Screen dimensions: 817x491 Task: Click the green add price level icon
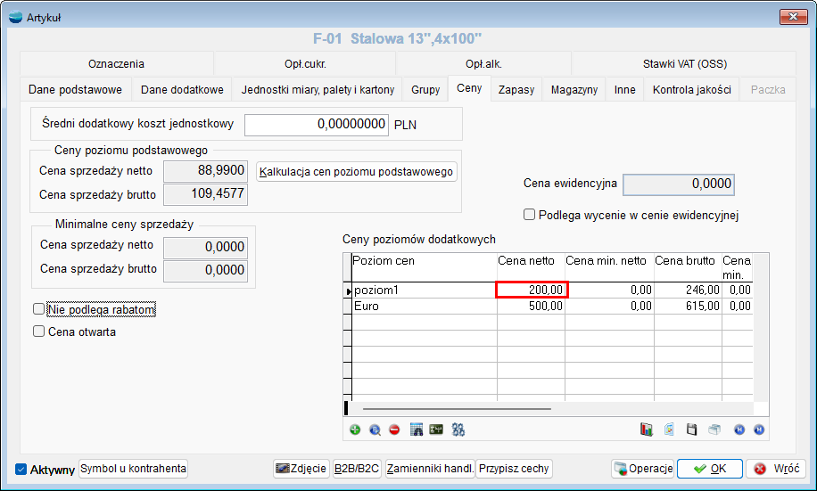click(x=355, y=430)
